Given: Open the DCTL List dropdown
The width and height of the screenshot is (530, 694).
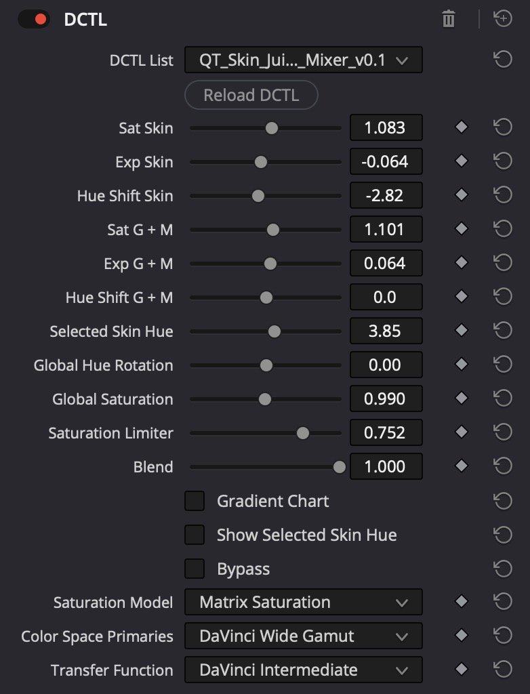Looking at the screenshot, I should 303,60.
